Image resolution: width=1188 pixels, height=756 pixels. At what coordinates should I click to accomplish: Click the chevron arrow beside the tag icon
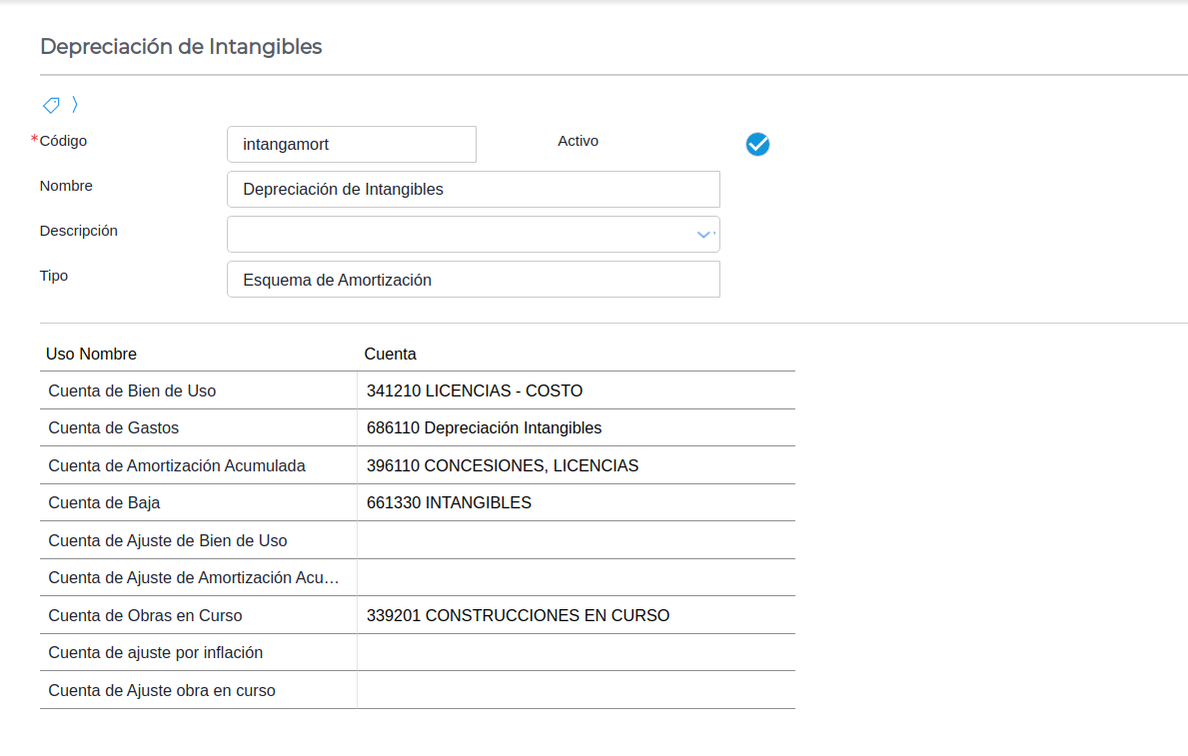click(75, 104)
